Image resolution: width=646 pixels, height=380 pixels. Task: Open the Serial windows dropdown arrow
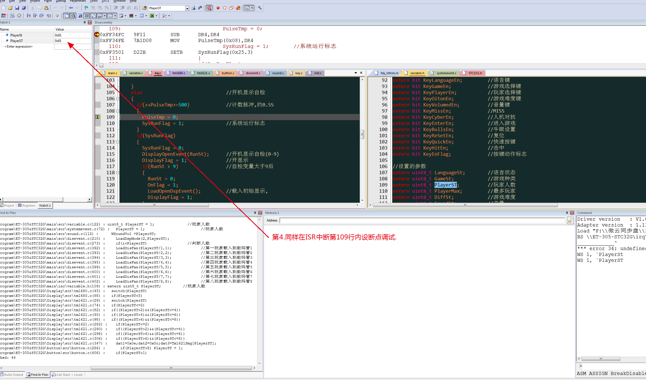(125, 16)
